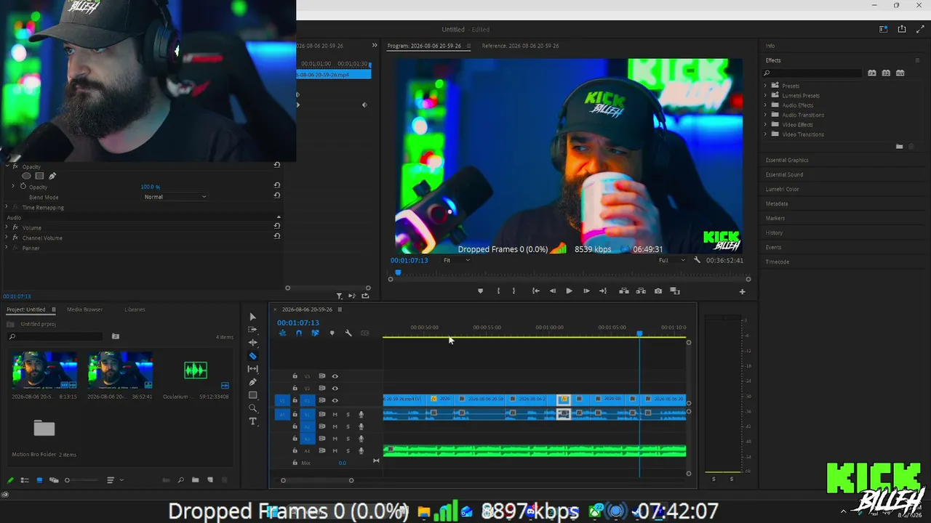
Task: Click Mark Out in Program monitor
Action: pyautogui.click(x=514, y=291)
